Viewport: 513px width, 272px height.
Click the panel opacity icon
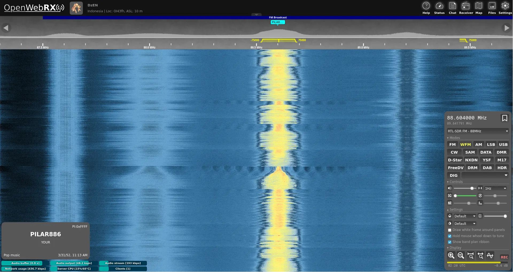[480, 216]
